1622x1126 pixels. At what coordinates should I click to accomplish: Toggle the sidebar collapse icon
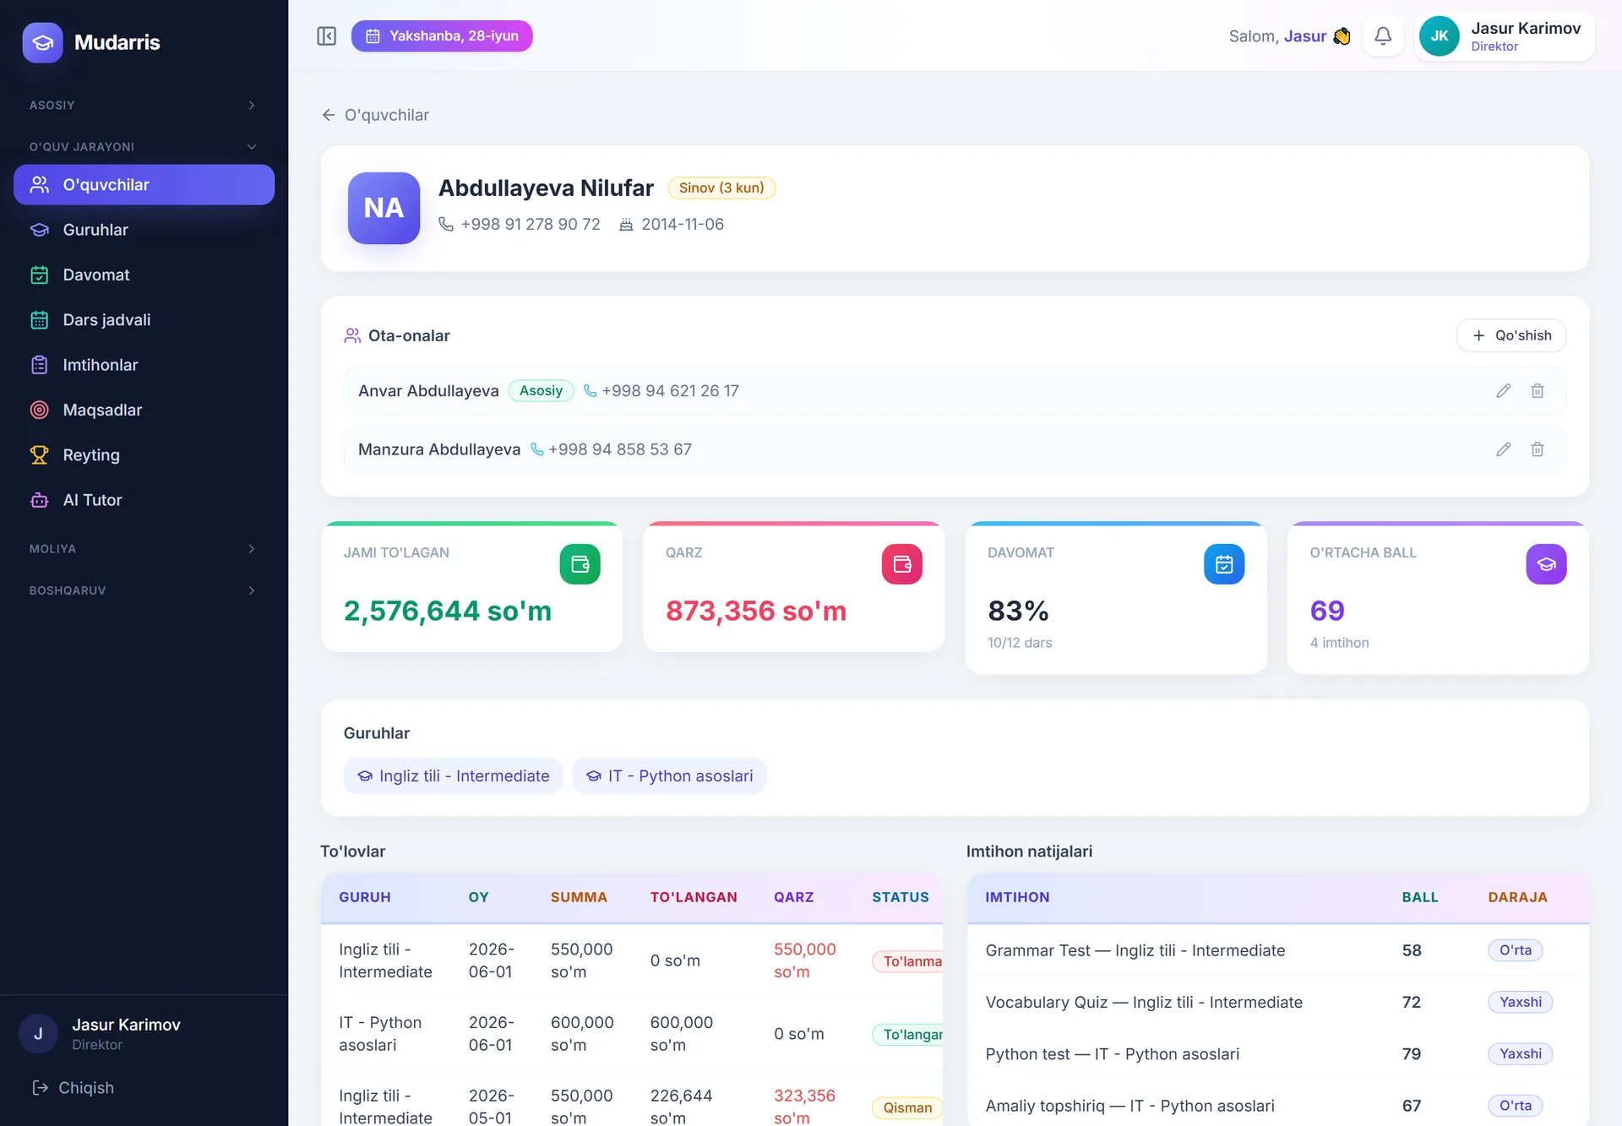(326, 36)
